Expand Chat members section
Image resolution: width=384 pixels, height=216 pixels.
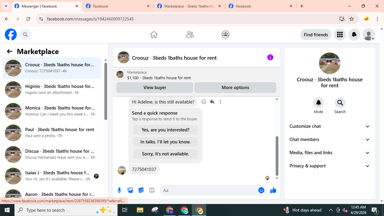pos(330,139)
